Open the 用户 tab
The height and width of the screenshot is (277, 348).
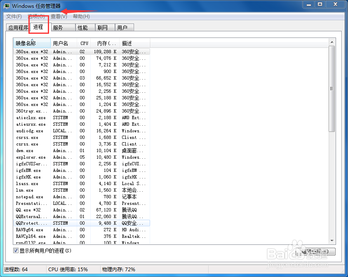(125, 28)
